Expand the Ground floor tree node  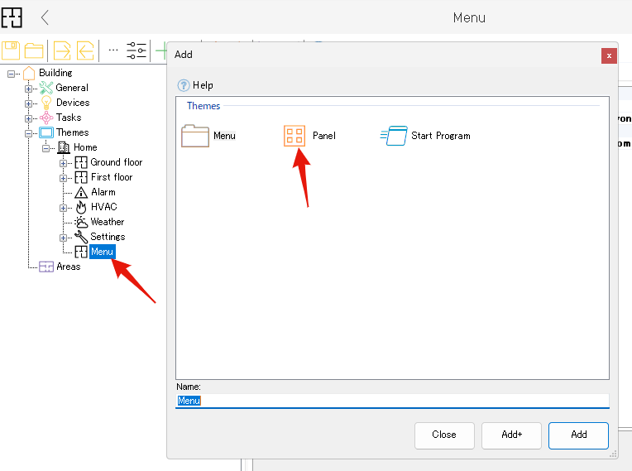coord(63,163)
